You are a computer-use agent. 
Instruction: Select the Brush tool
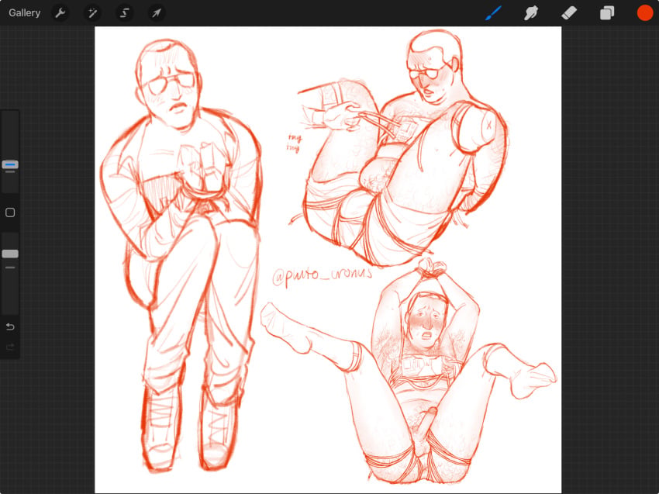(493, 13)
